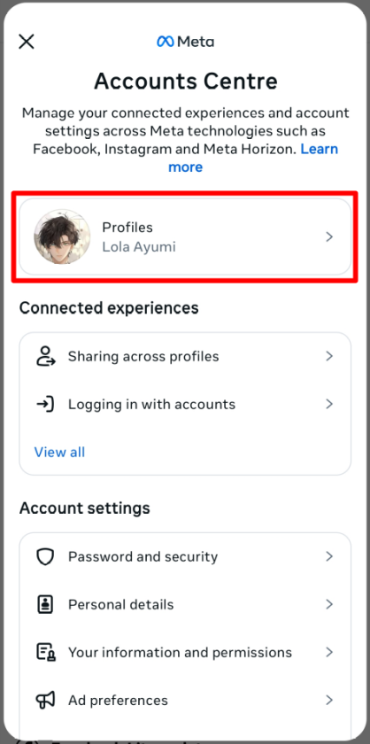Open Lola Ayumi profile picture

point(62,236)
